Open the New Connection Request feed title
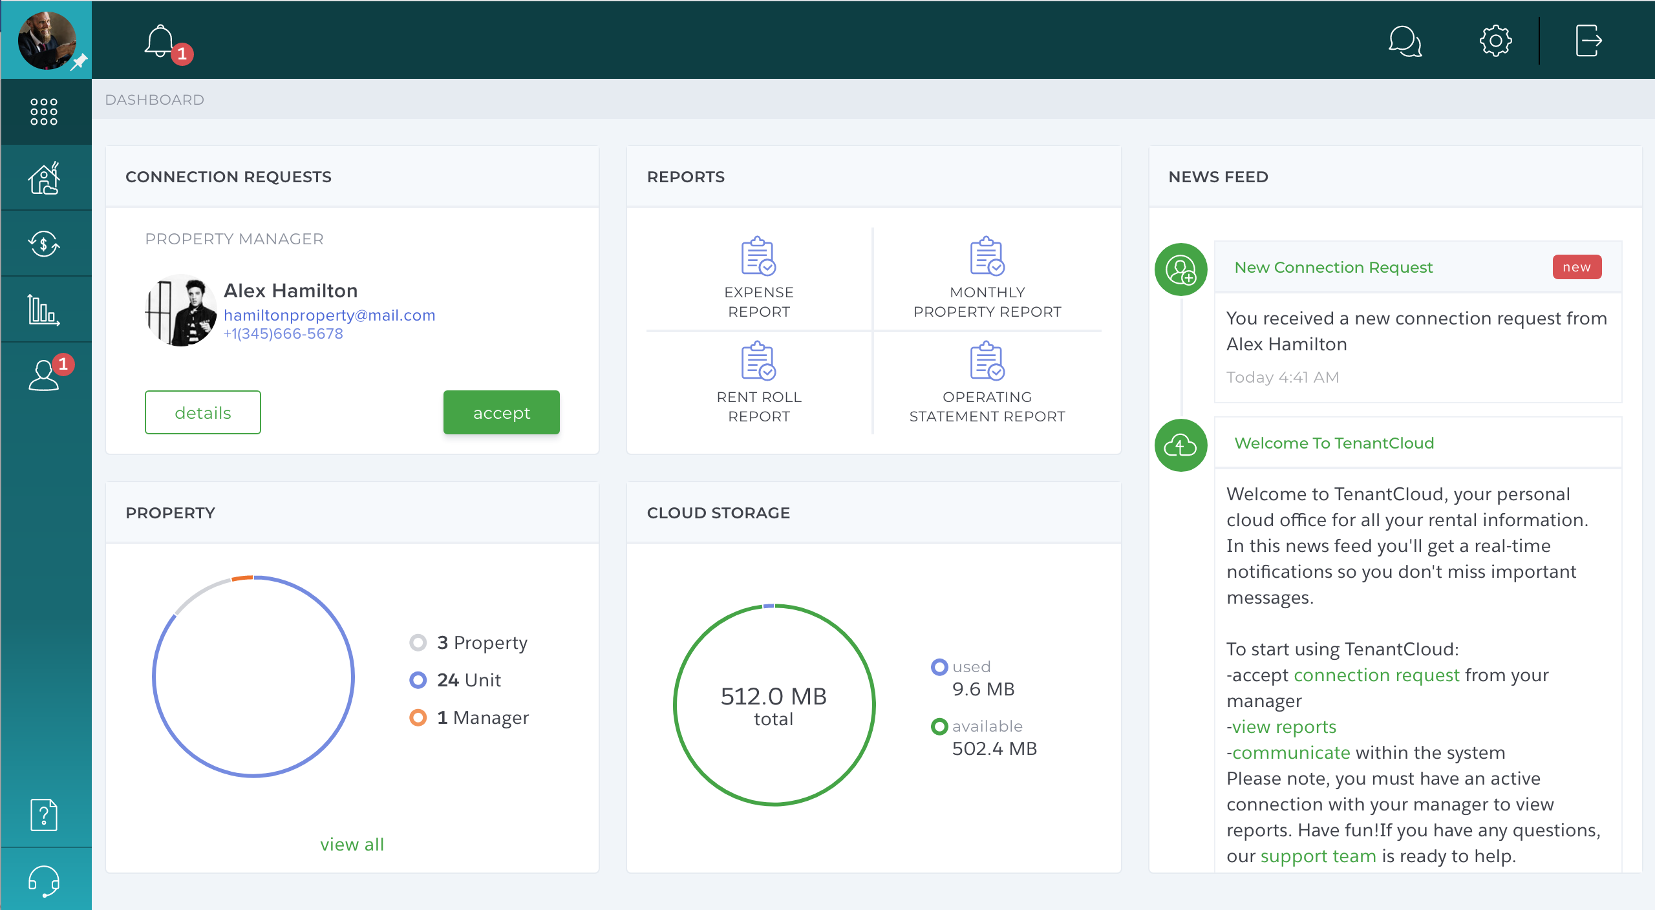This screenshot has height=910, width=1655. (x=1334, y=267)
